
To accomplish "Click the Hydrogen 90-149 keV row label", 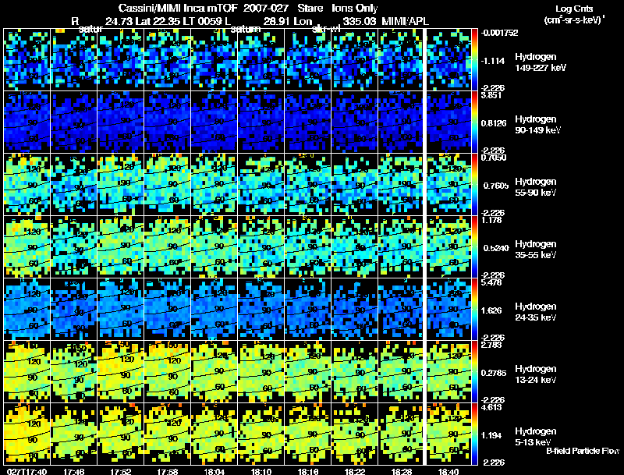I will pyautogui.click(x=537, y=125).
